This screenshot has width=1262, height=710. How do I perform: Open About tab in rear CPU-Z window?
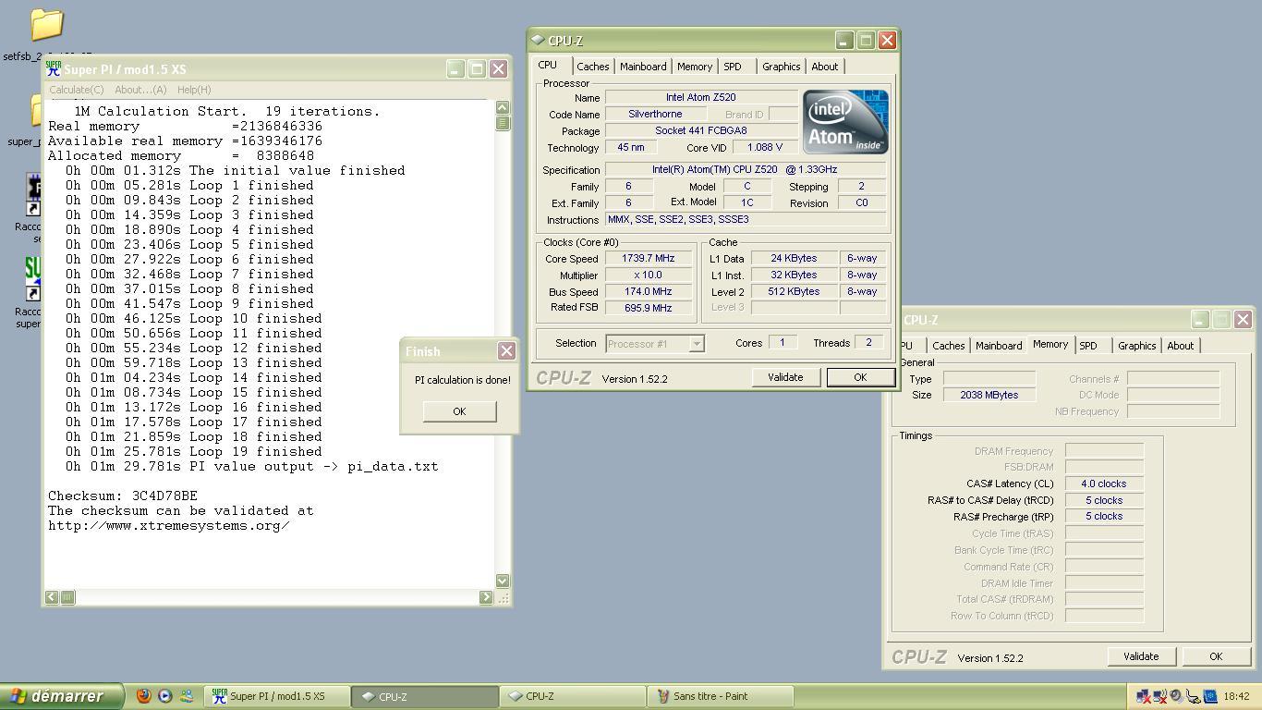coord(1181,346)
